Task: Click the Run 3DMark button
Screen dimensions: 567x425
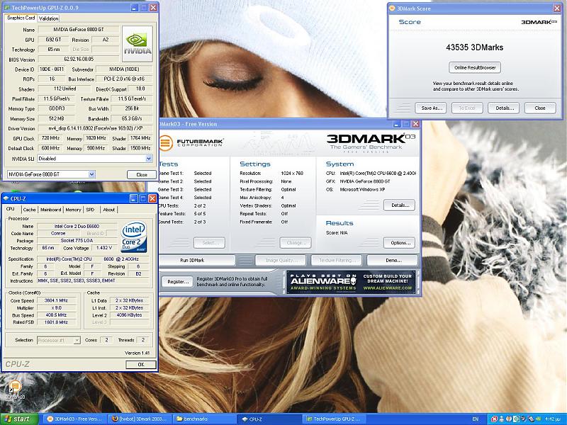Action: [192, 260]
